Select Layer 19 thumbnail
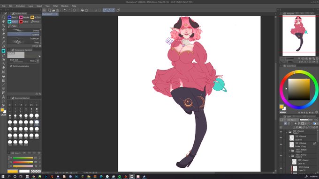319x179 pixels. coord(291,138)
